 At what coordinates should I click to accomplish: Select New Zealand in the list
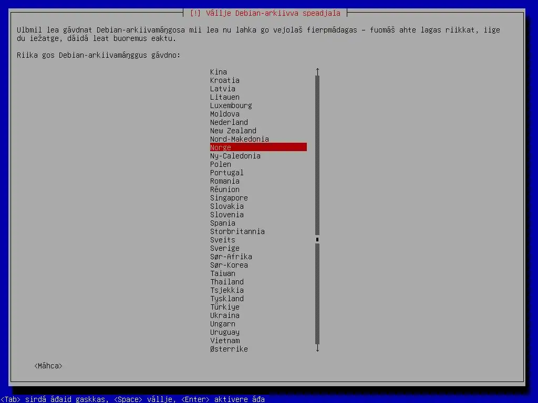pyautogui.click(x=258, y=131)
